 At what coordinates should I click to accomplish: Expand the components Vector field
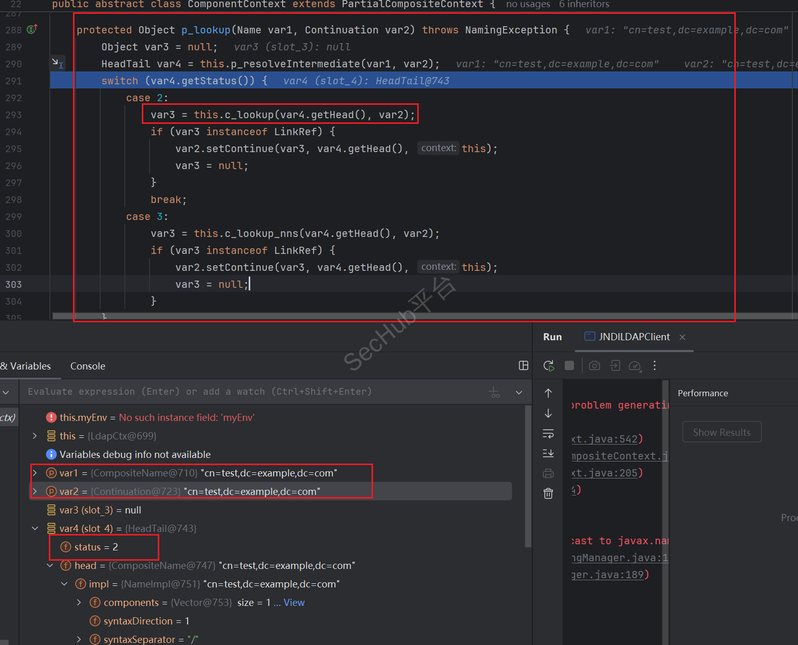click(79, 602)
